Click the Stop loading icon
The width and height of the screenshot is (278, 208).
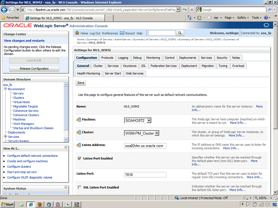pyautogui.click(x=185, y=10)
